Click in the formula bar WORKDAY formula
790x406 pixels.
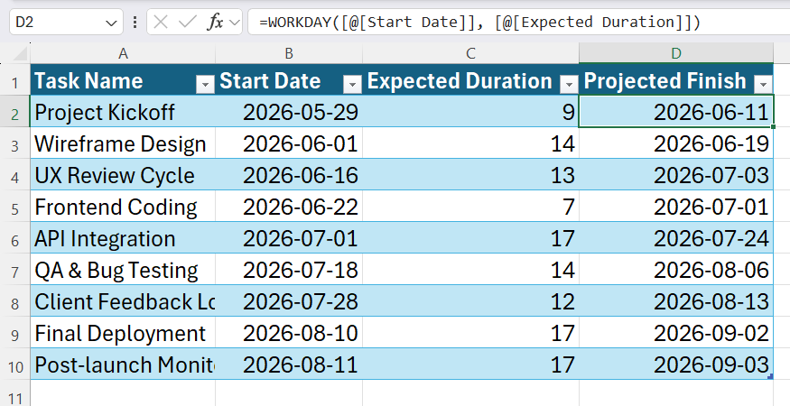tap(479, 23)
